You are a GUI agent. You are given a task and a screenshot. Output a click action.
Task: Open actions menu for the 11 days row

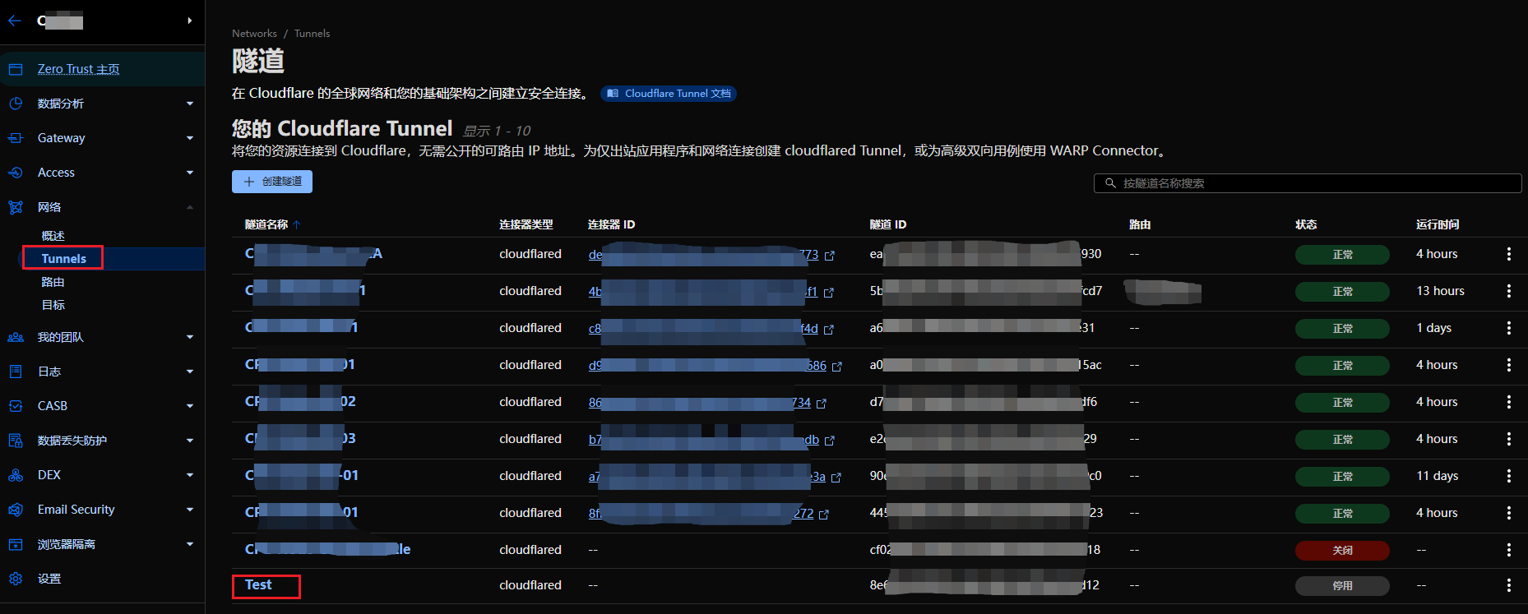click(1508, 476)
